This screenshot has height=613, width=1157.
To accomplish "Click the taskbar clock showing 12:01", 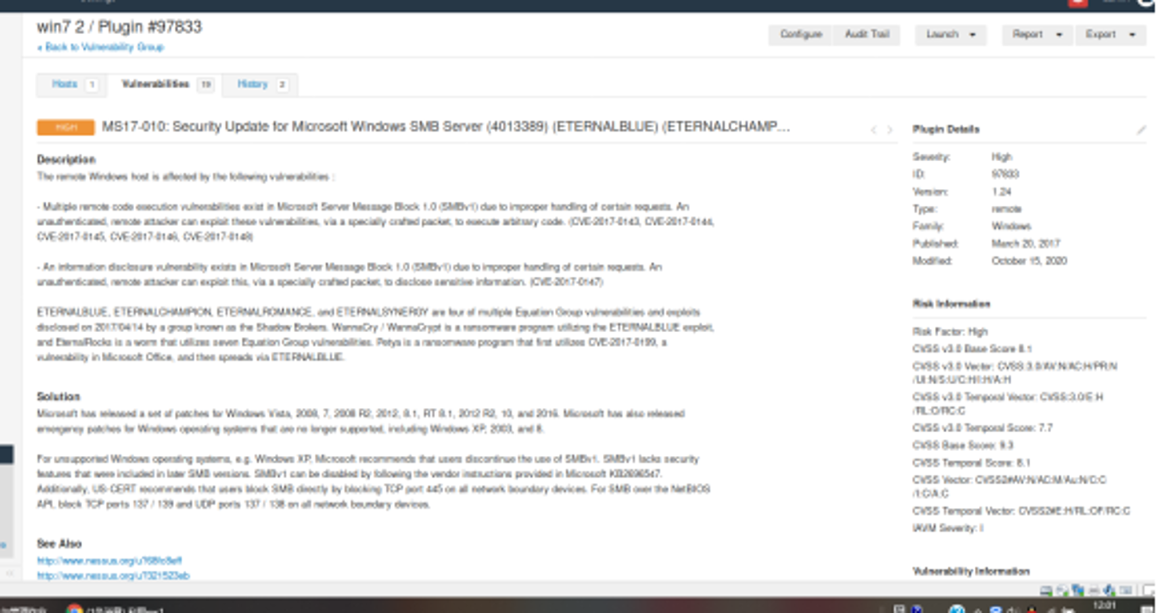I will click(x=1104, y=606).
